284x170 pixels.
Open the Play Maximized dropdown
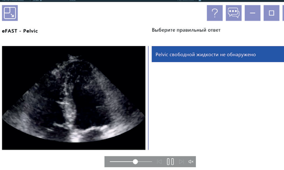[x=187, y=1]
